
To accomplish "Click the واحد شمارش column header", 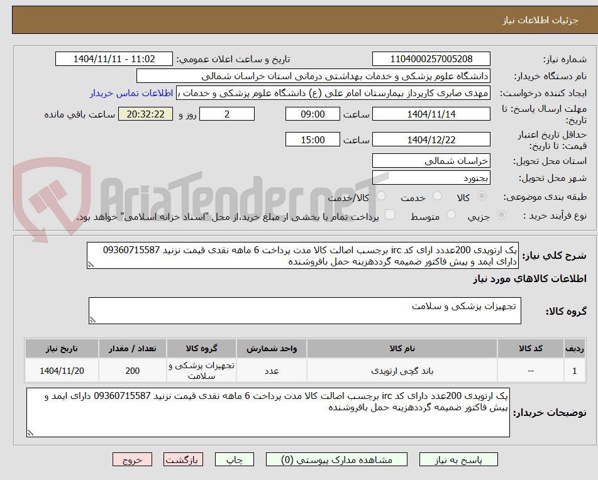I will (272, 349).
